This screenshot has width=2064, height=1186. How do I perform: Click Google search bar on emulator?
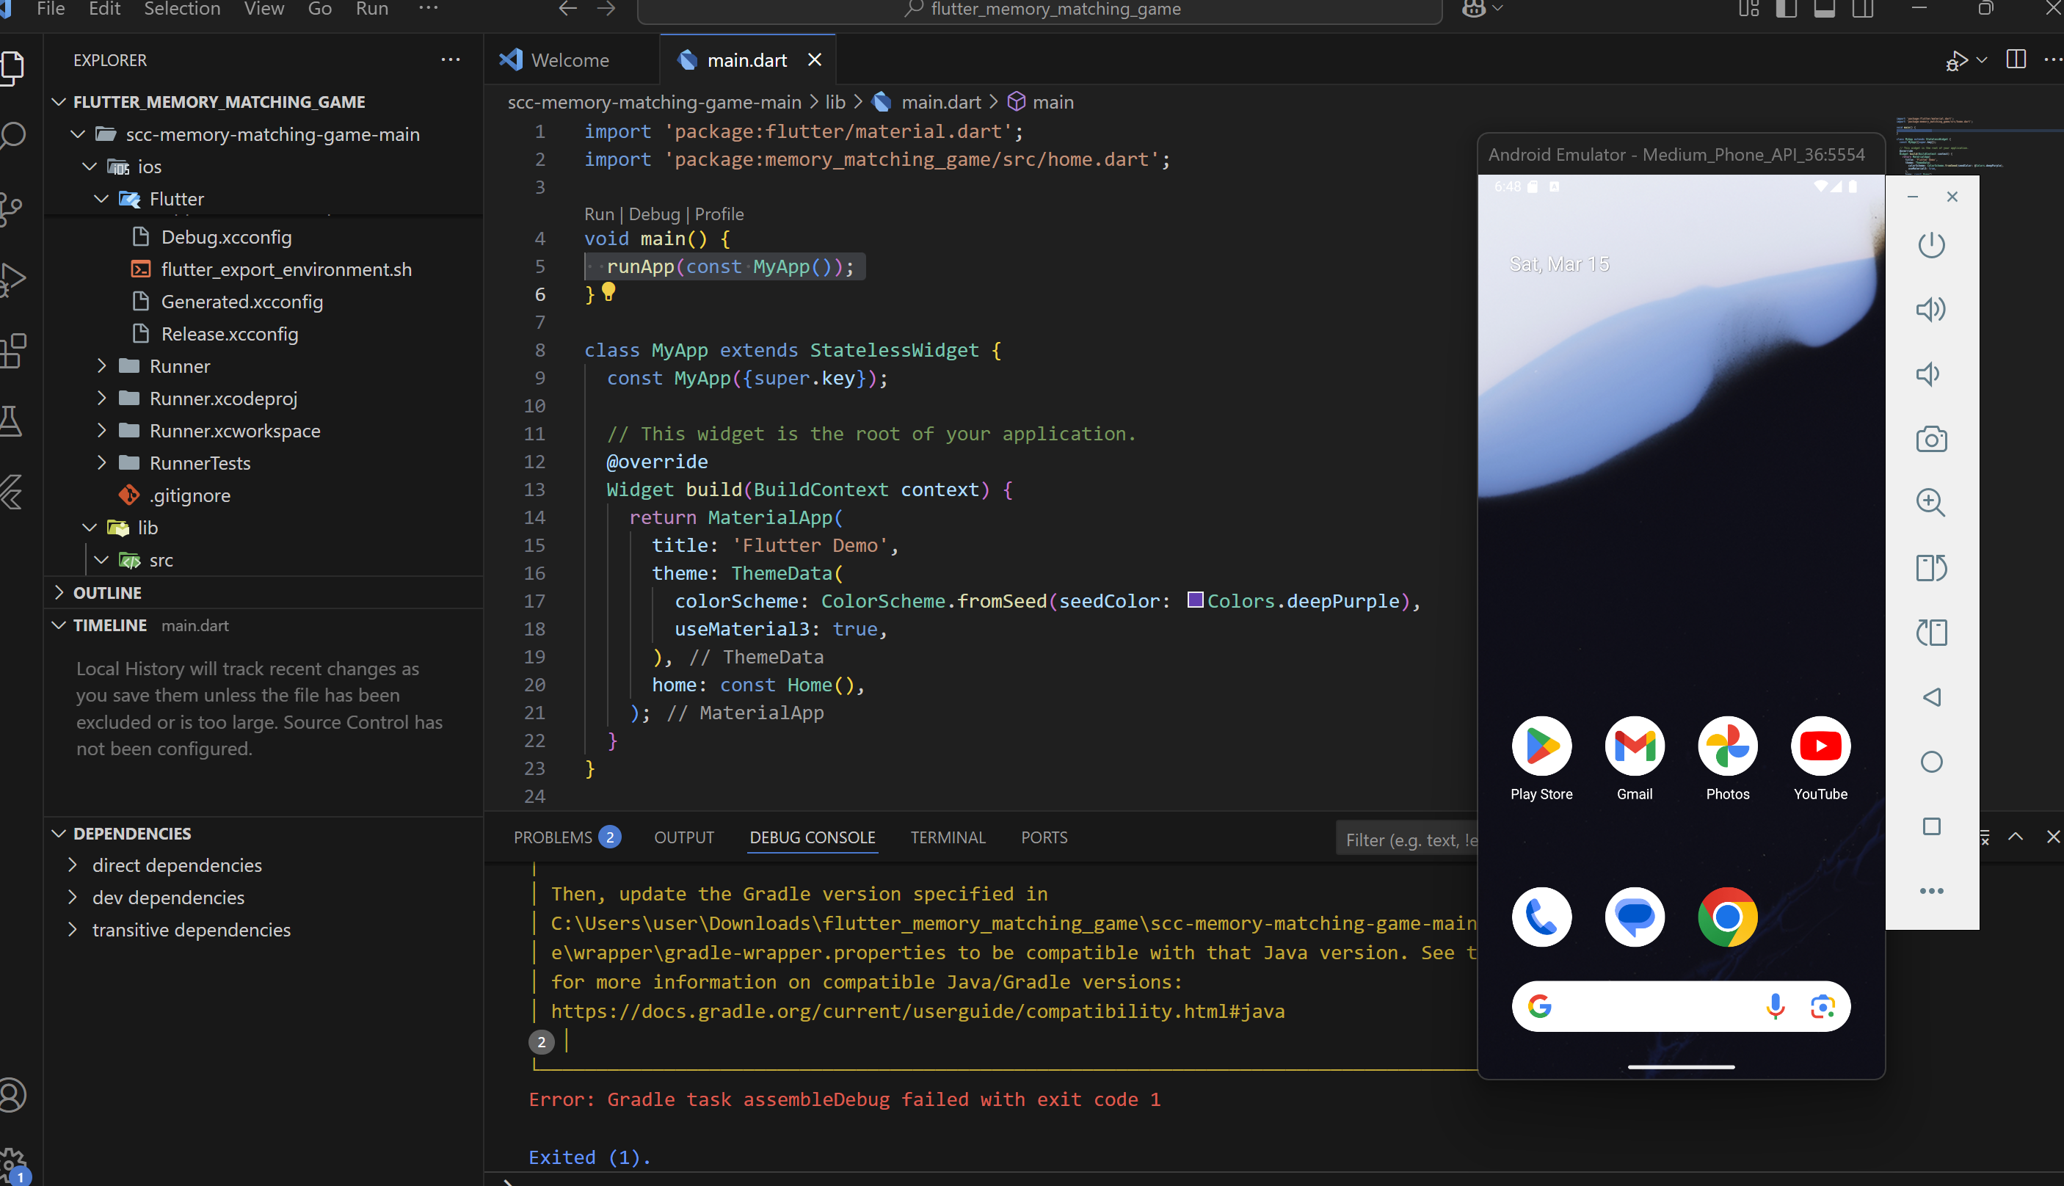pyautogui.click(x=1681, y=1007)
